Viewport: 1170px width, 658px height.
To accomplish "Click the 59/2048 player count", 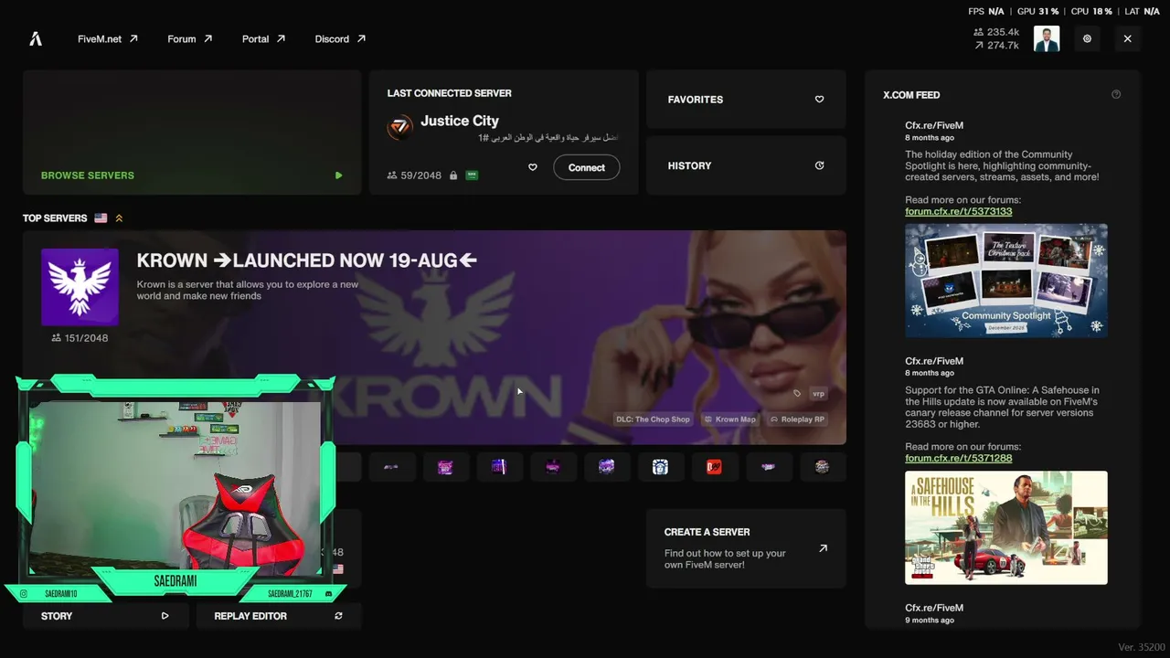I will tap(415, 175).
